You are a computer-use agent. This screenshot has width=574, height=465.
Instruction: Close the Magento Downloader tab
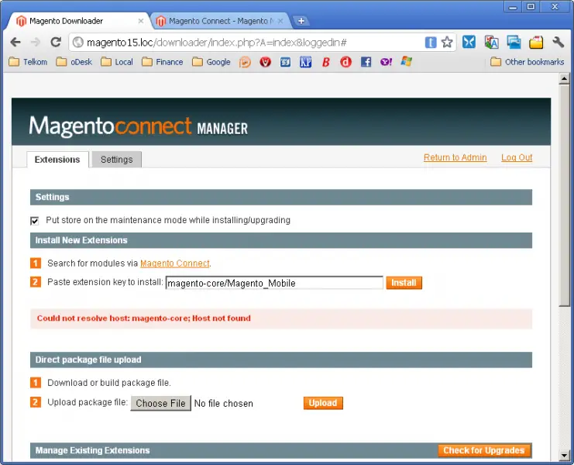tap(140, 21)
